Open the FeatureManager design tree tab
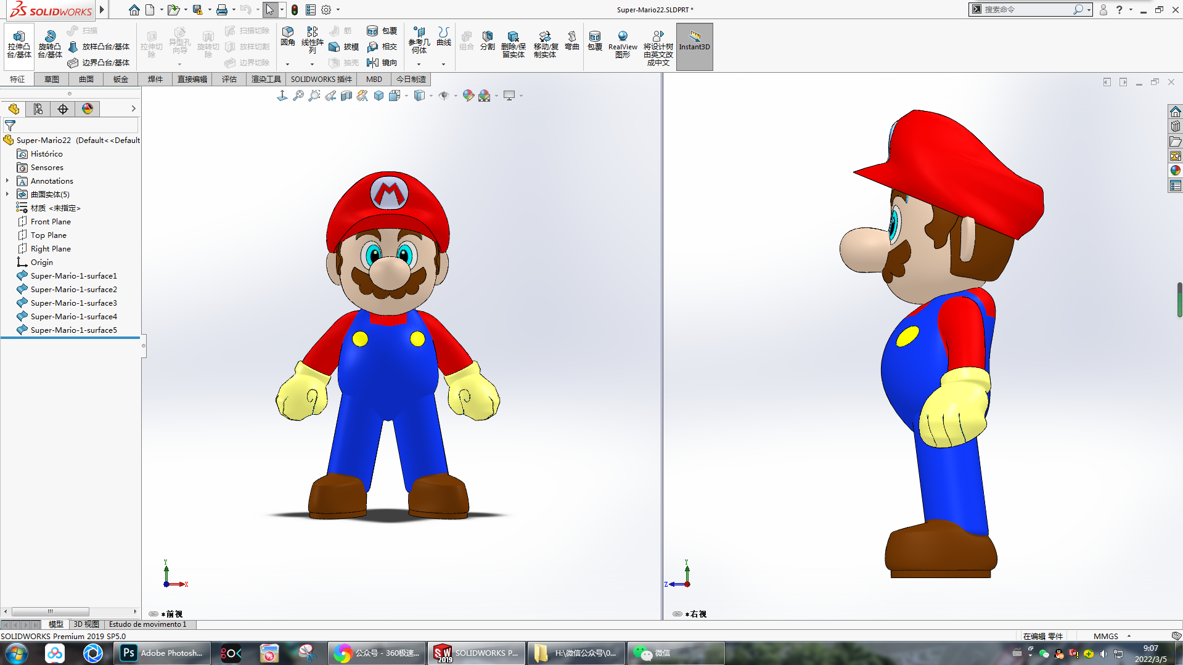The width and height of the screenshot is (1183, 665). pos(14,109)
